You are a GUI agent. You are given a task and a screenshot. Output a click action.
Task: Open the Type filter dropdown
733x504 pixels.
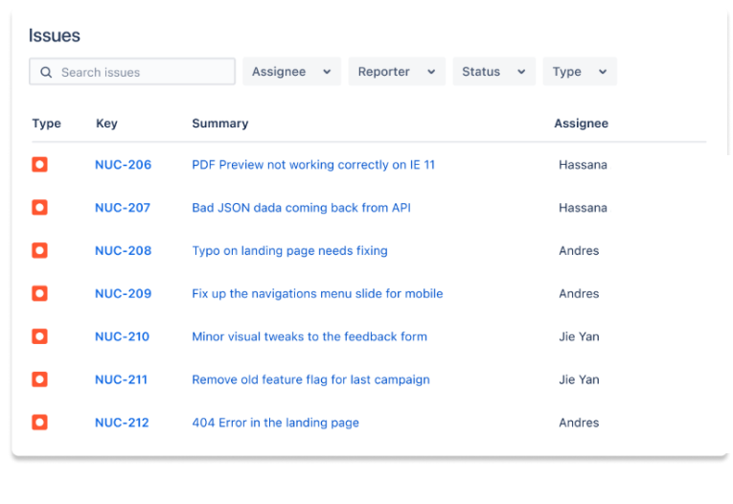(x=580, y=72)
